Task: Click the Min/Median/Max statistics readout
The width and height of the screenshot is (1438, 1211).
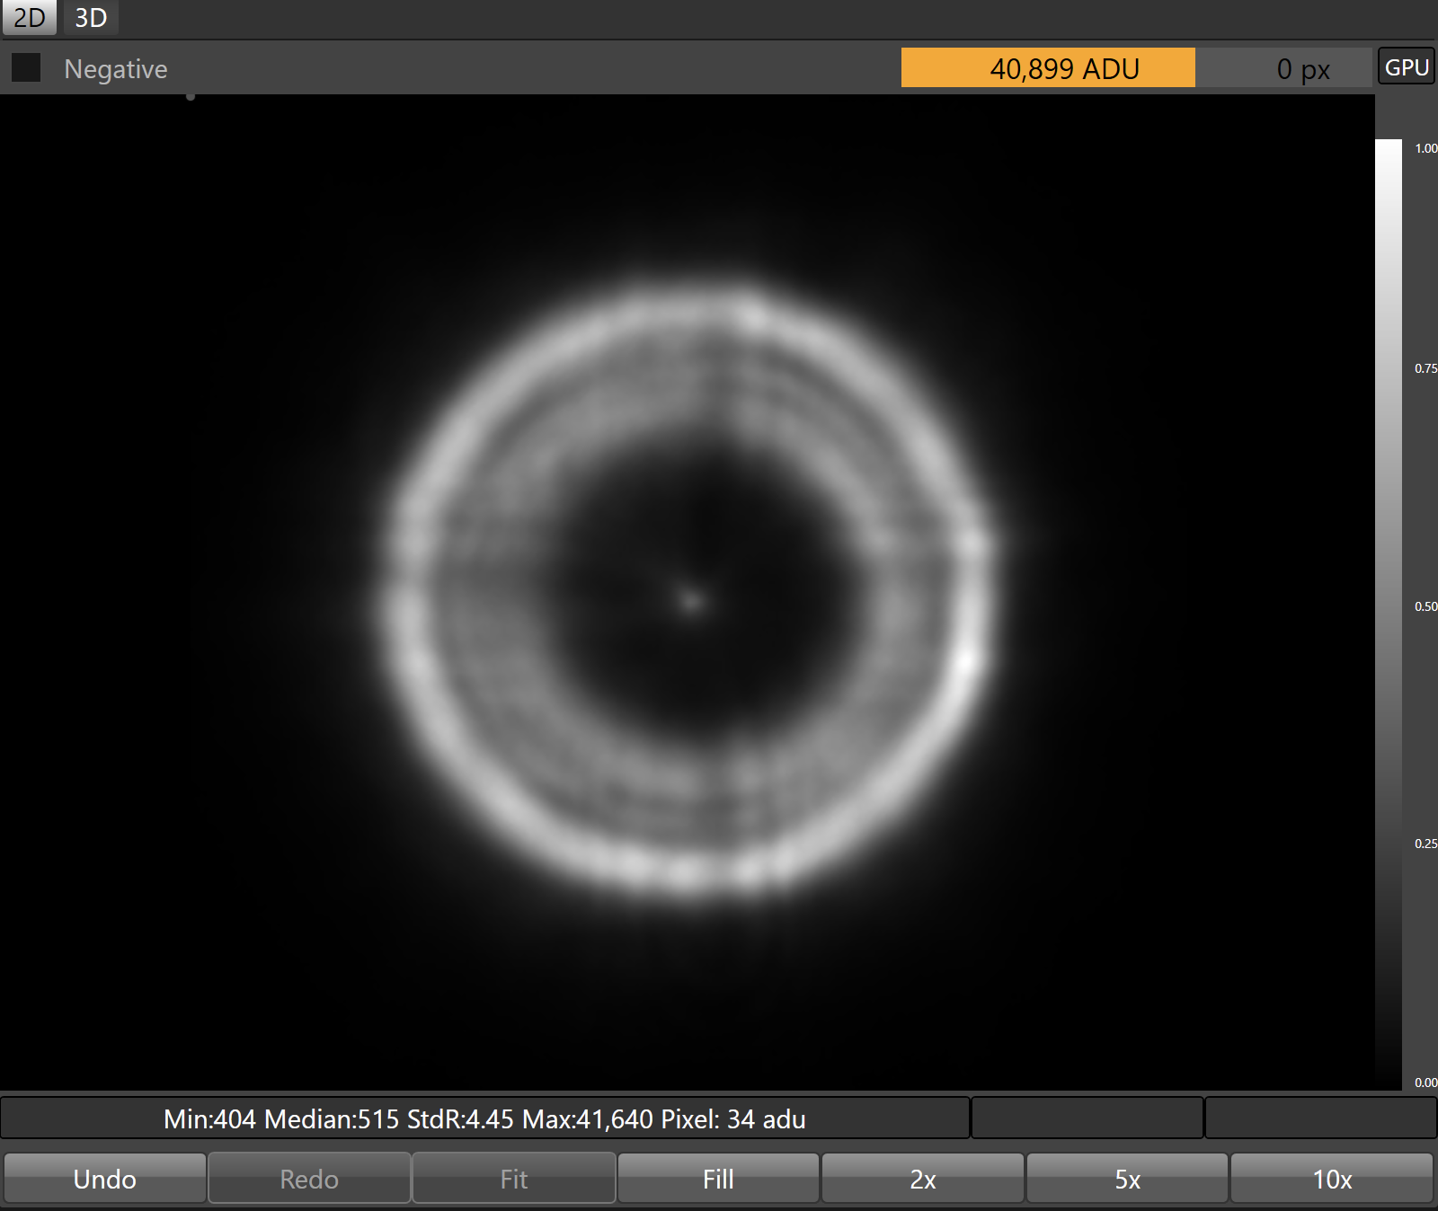Action: (x=484, y=1118)
